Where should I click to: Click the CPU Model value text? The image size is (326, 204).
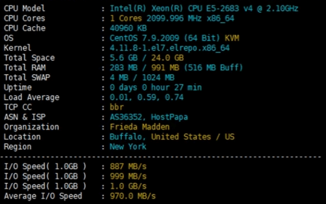204,8
